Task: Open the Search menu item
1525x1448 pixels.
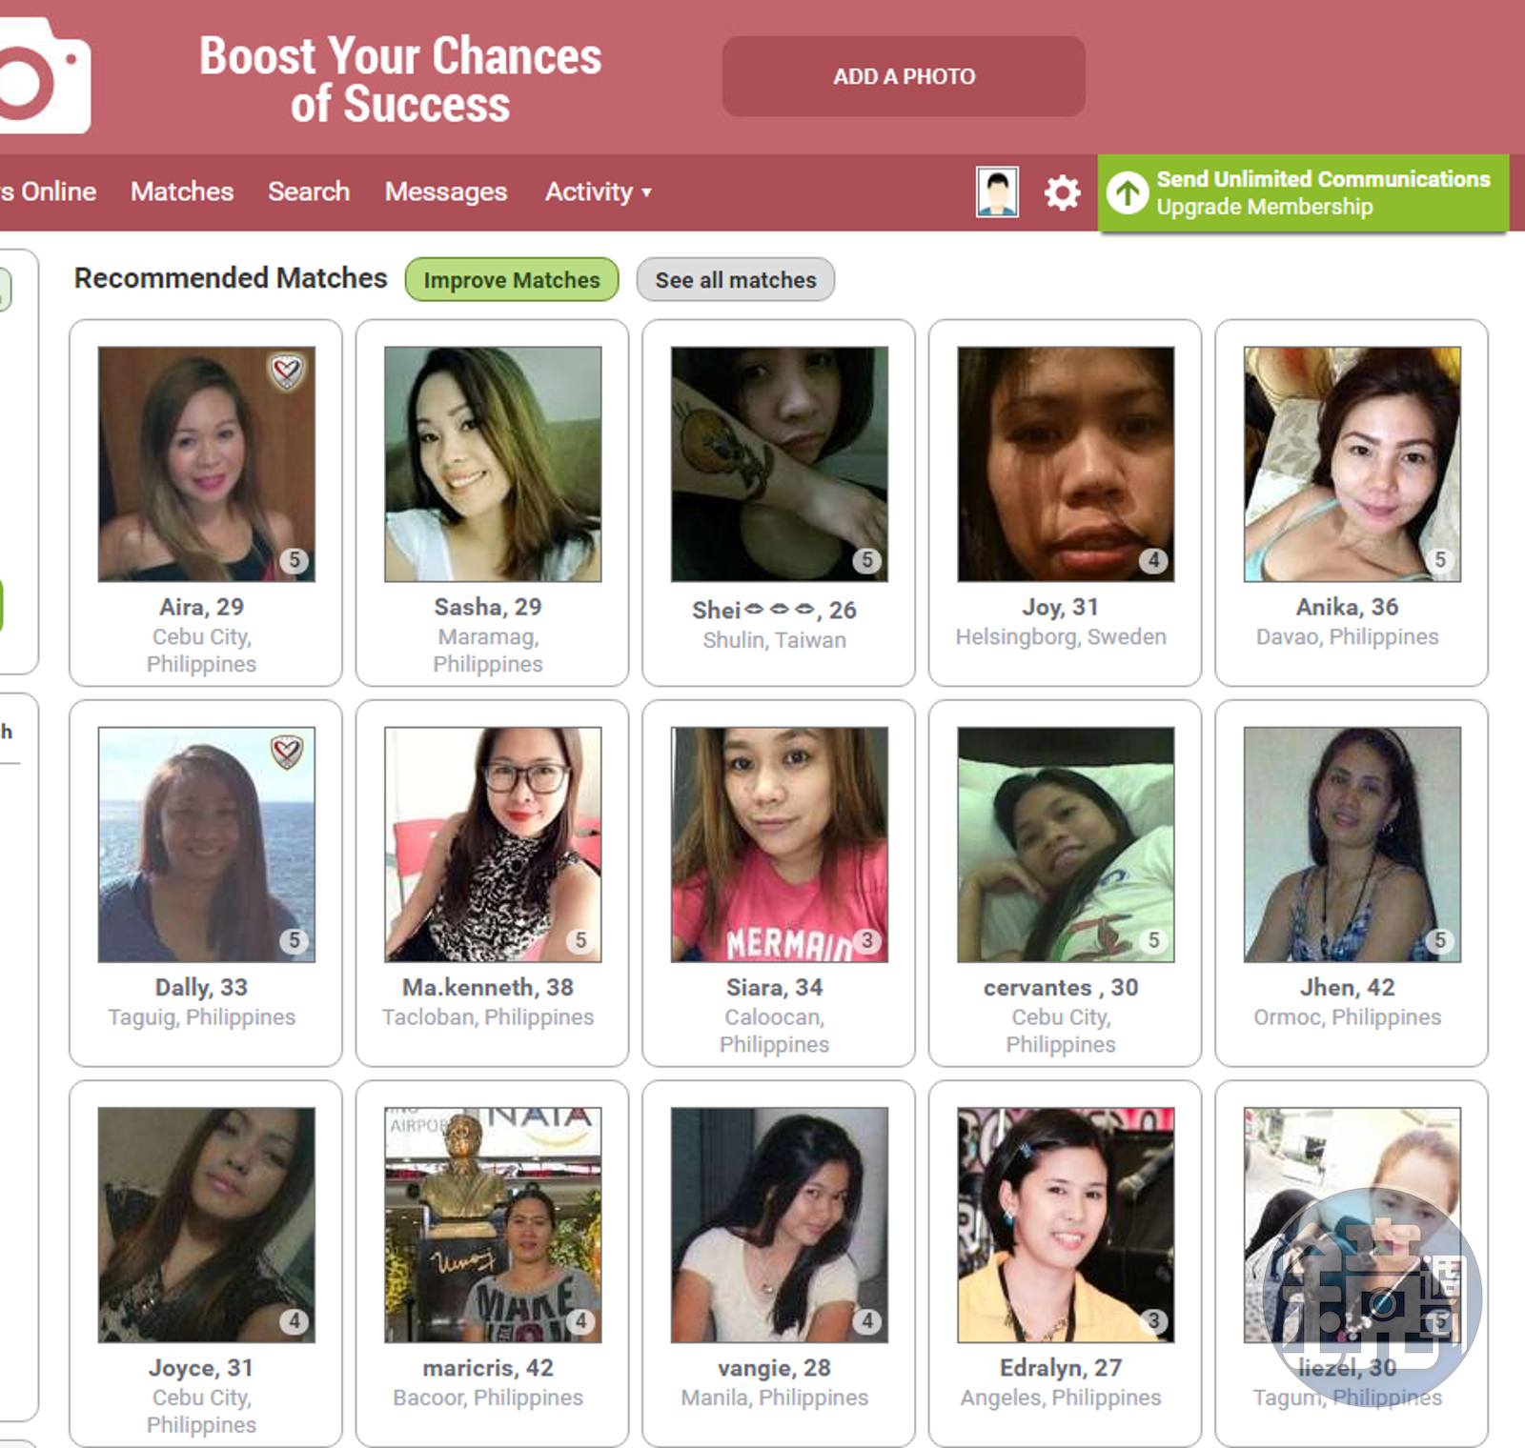Action: (x=309, y=191)
